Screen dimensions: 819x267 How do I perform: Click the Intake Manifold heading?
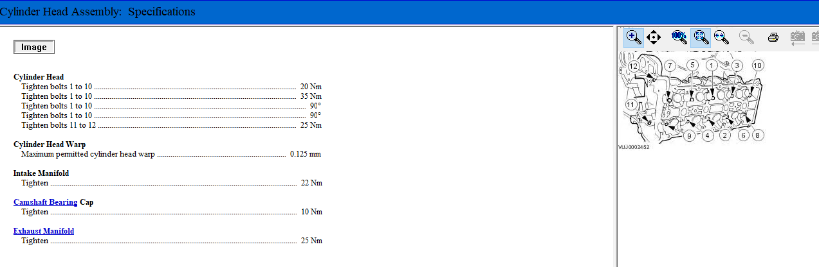41,173
